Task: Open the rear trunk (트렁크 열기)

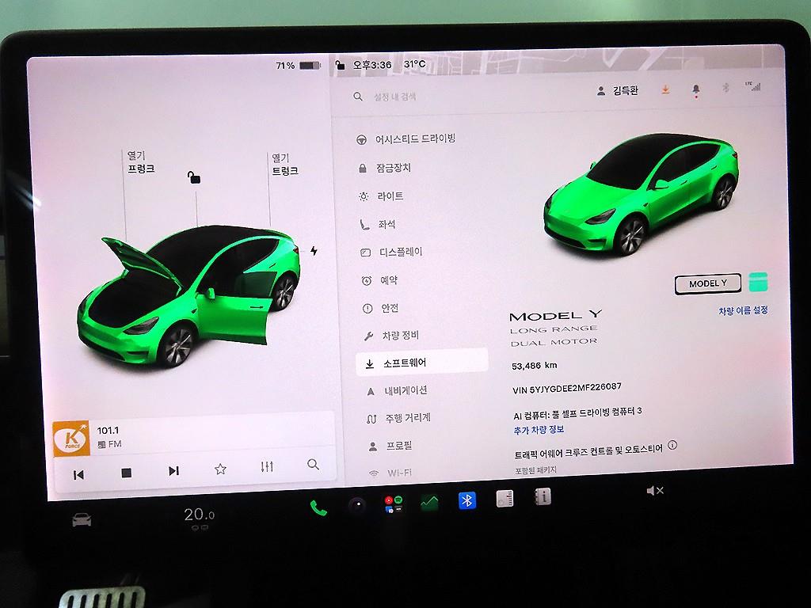Action: [x=284, y=165]
